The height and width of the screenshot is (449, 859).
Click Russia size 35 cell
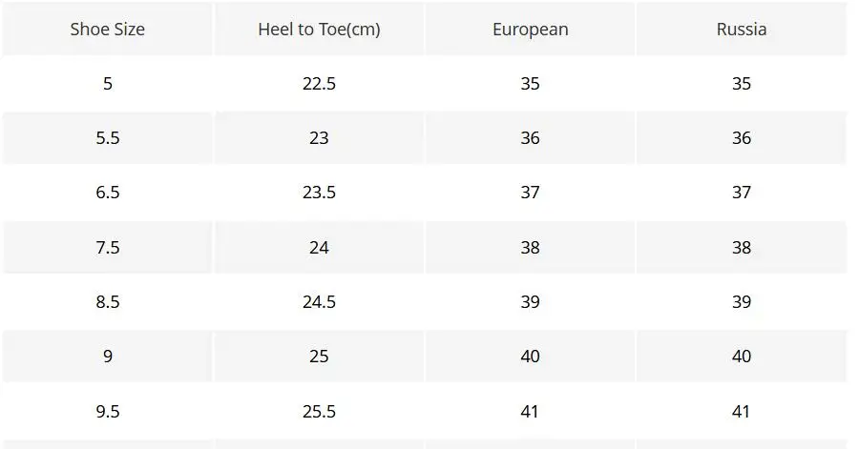coord(742,84)
